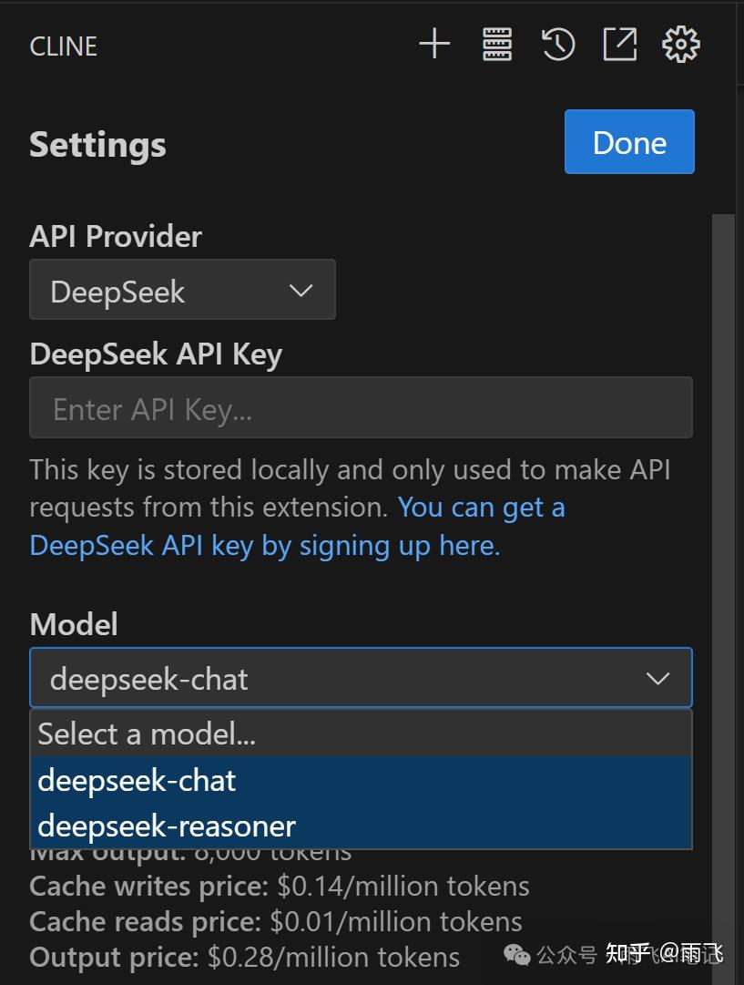Follow the DeepSeek API key signup link
The width and height of the screenshot is (744, 985).
[264, 544]
